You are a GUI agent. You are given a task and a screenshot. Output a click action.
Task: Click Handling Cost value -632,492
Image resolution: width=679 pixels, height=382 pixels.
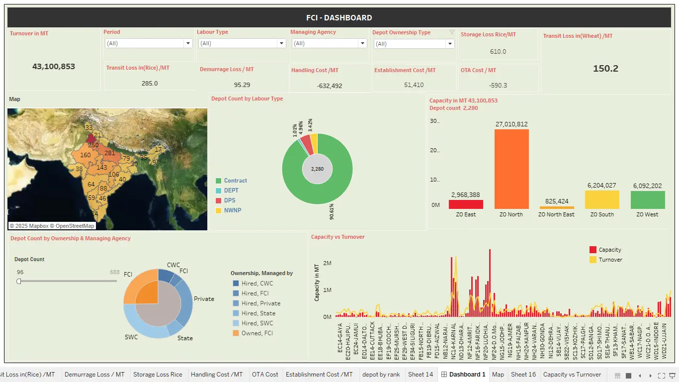(x=330, y=86)
